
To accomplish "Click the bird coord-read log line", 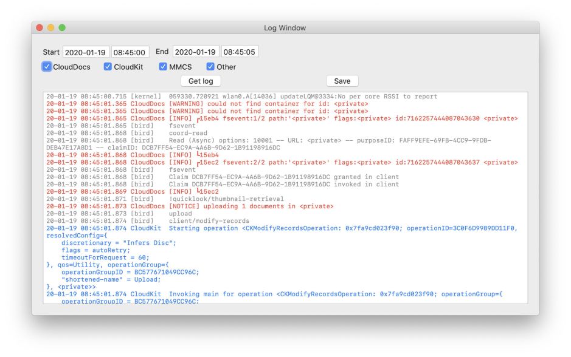I will click(x=126, y=133).
